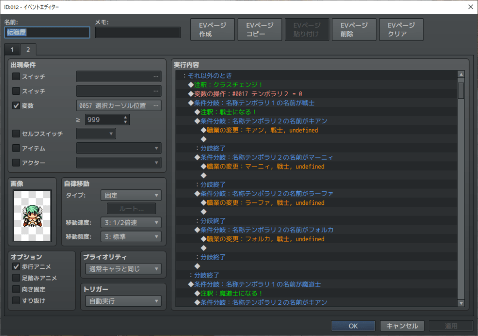The width and height of the screenshot is (478, 336).
Task: Uncheck the 歩行アニメ option
Action: click(16, 266)
